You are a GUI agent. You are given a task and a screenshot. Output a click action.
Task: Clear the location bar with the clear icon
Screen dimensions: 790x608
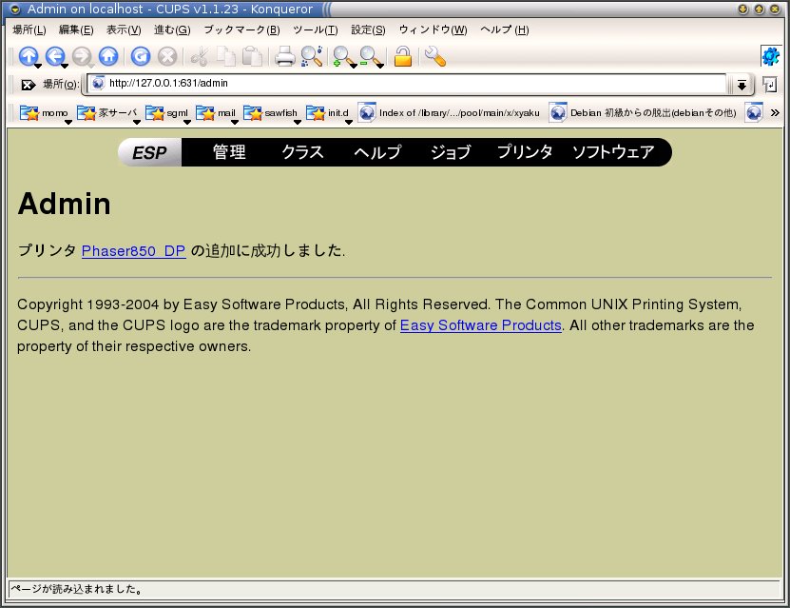coord(28,85)
